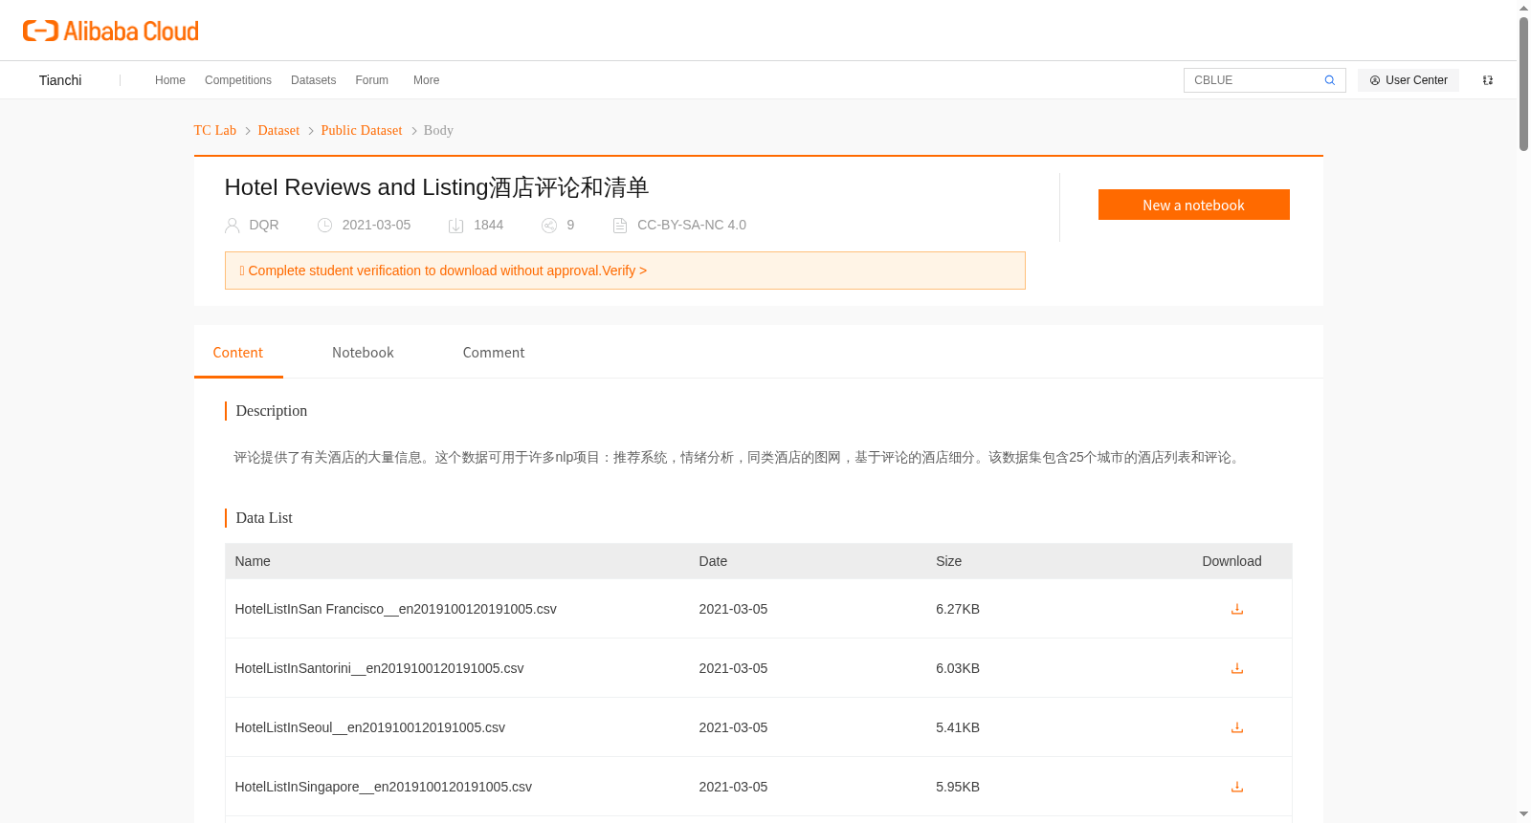Download HotelListInSan Francisco csv file
Image resolution: width=1531 pixels, height=823 pixels.
[1237, 609]
